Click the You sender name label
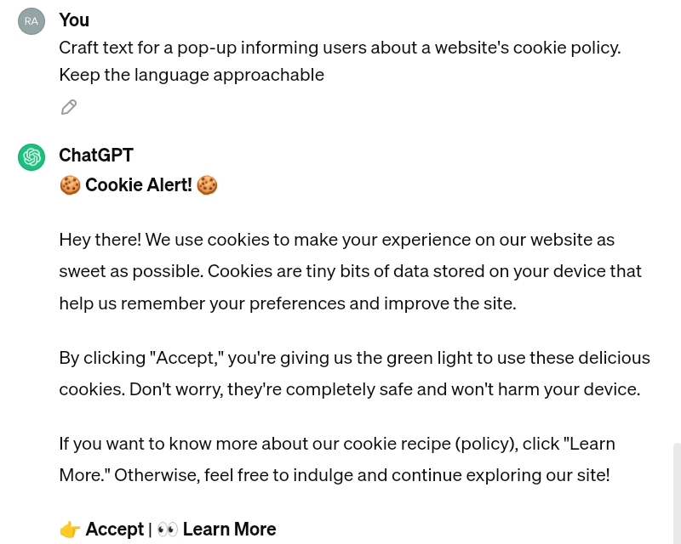Screen dimensions: 681x544 (74, 20)
